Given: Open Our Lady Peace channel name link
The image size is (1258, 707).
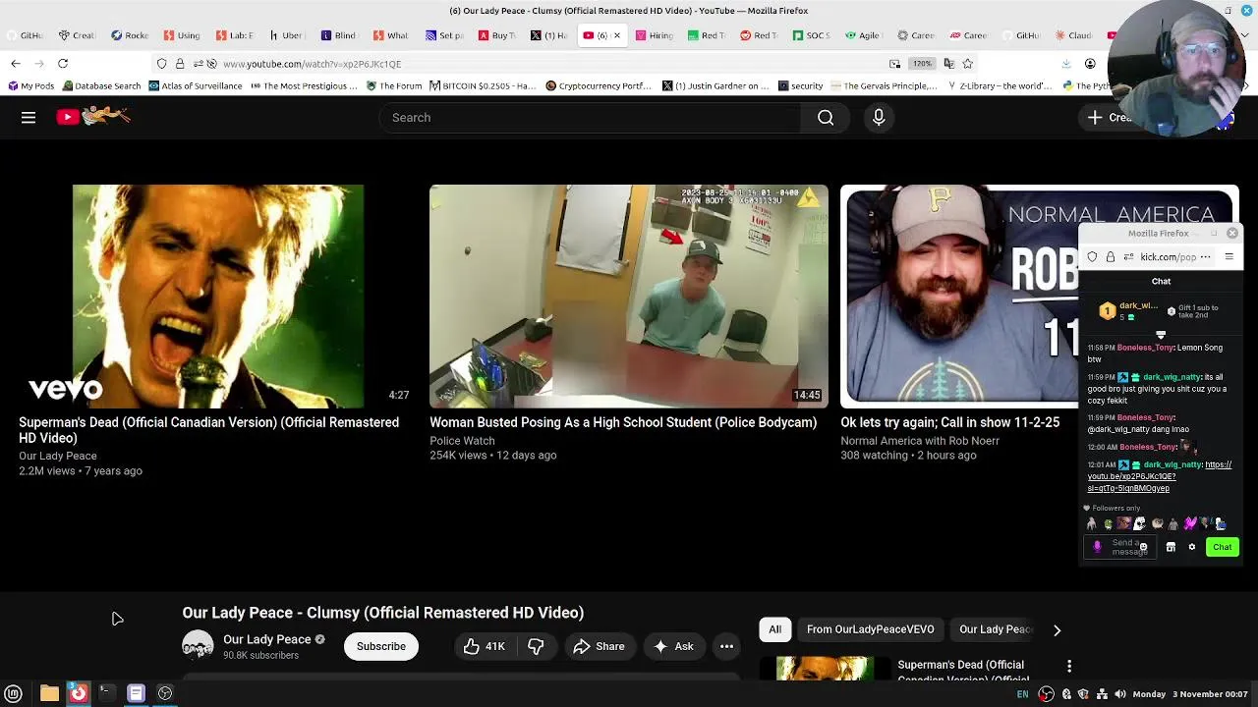Looking at the screenshot, I should (266, 639).
